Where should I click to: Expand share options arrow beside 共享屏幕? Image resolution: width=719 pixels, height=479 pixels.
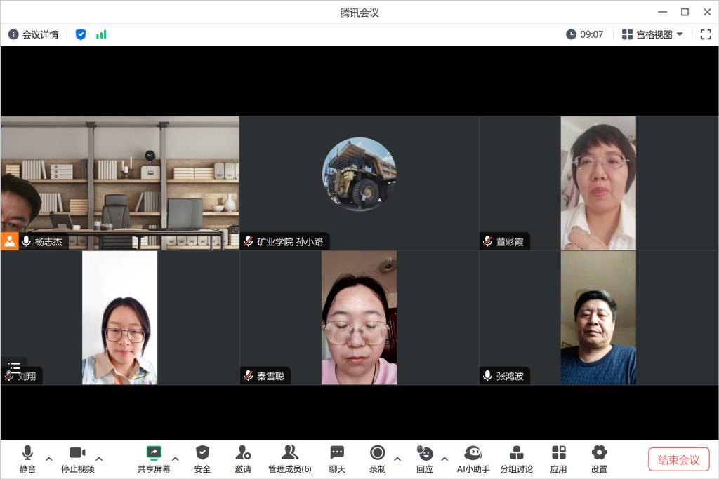pos(176,459)
